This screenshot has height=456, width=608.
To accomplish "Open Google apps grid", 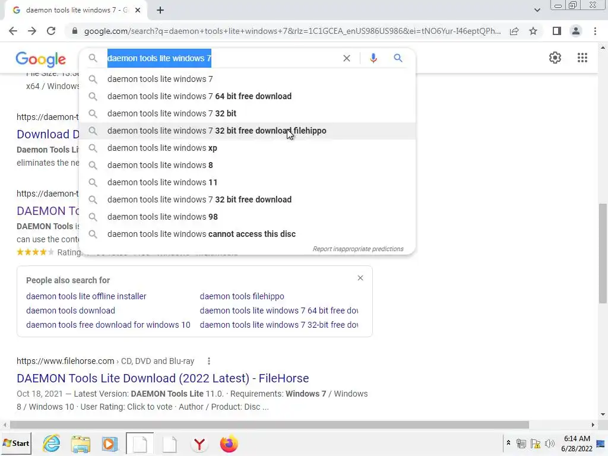I will 582,58.
